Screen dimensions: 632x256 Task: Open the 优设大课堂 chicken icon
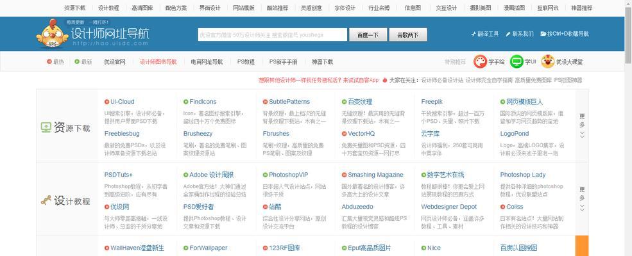tap(548, 62)
